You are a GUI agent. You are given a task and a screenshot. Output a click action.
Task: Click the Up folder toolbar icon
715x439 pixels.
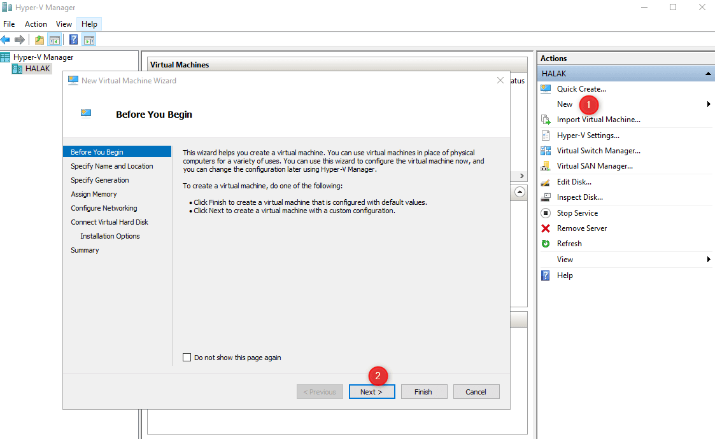coord(39,40)
